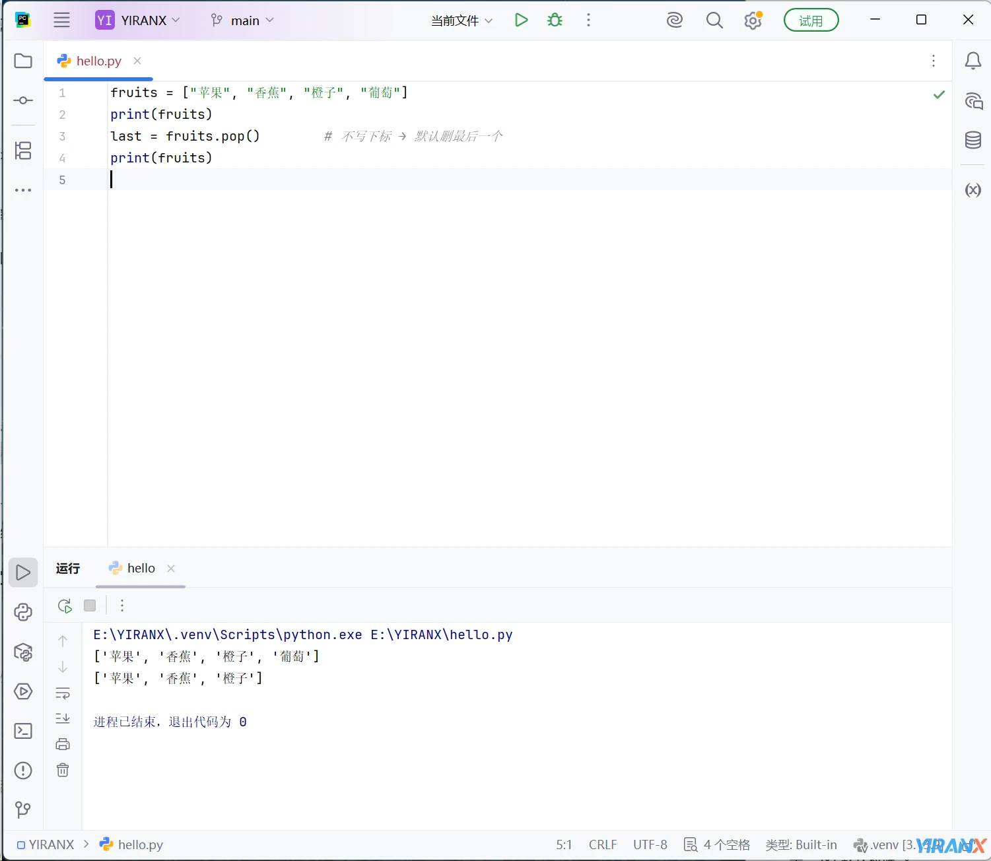
Task: Close the hello.py editor tab
Action: point(137,61)
